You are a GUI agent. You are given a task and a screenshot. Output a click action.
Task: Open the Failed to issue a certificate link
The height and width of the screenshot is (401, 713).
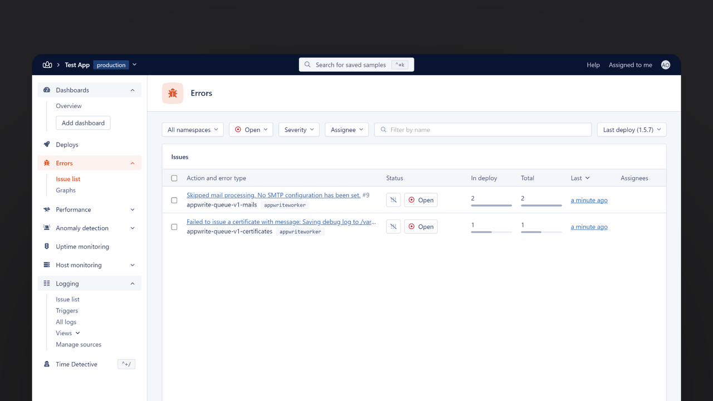[x=281, y=222]
